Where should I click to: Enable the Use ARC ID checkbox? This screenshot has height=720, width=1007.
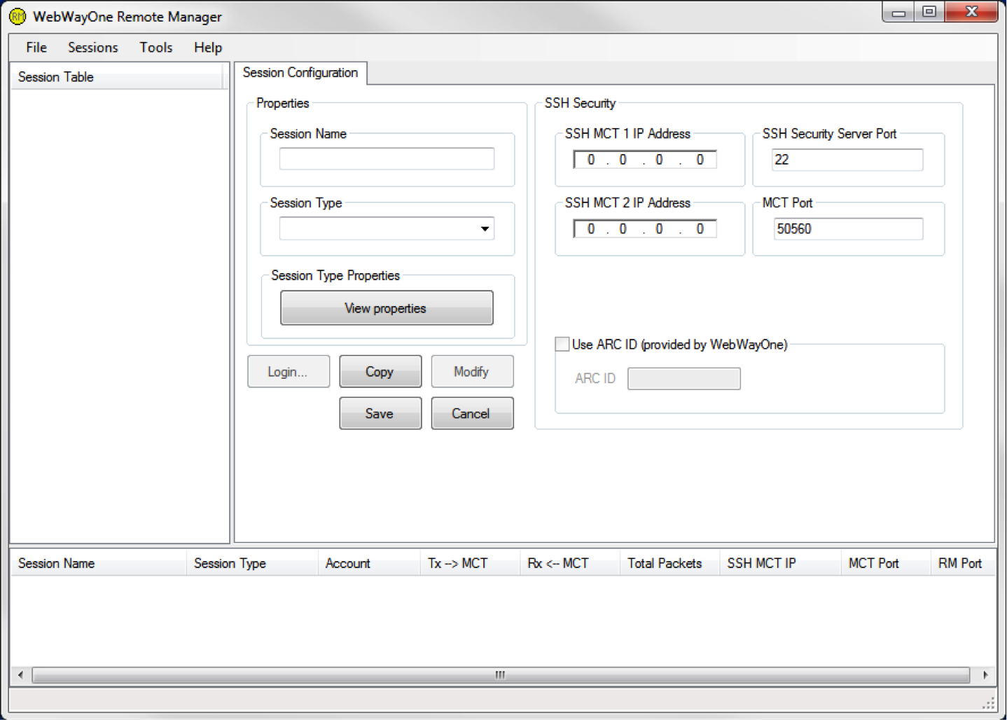(x=562, y=345)
